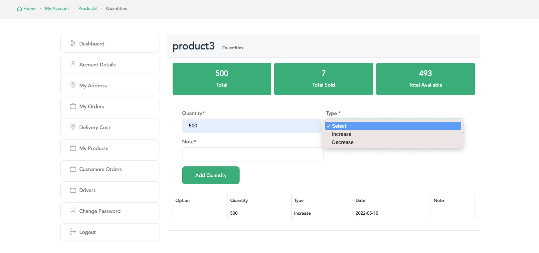Viewport: 539px width, 253px height.
Task: Click the Account Details person icon
Action: pos(73,64)
